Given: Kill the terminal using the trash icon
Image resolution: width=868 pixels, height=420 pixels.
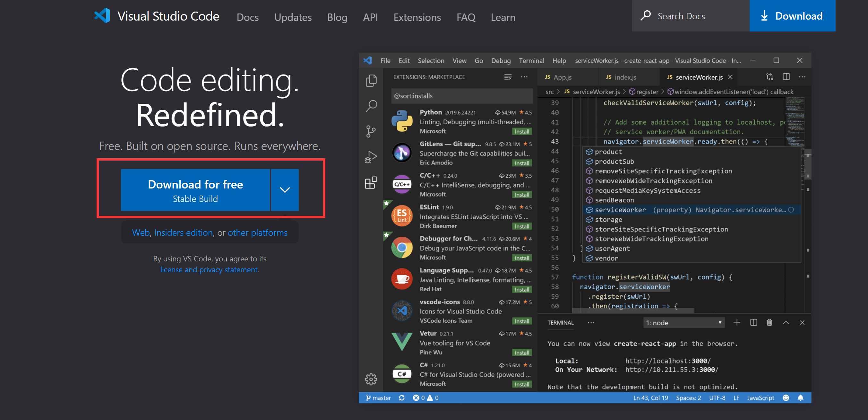Looking at the screenshot, I should (769, 323).
